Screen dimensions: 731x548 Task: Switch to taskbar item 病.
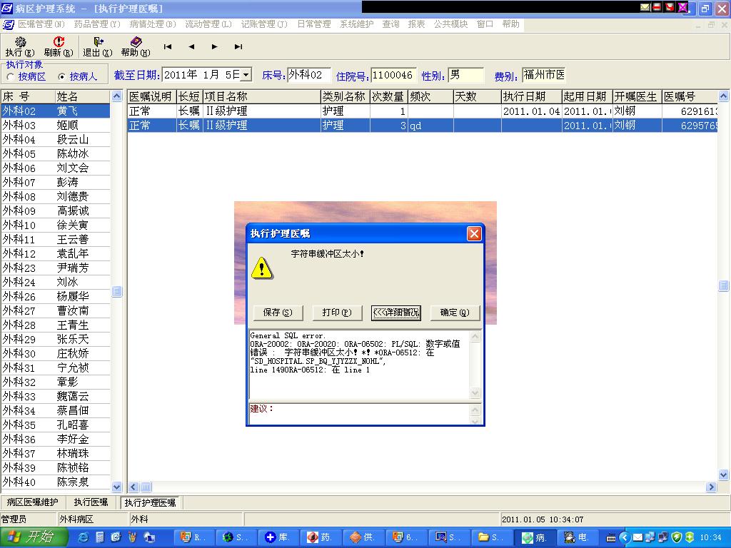tap(535, 537)
